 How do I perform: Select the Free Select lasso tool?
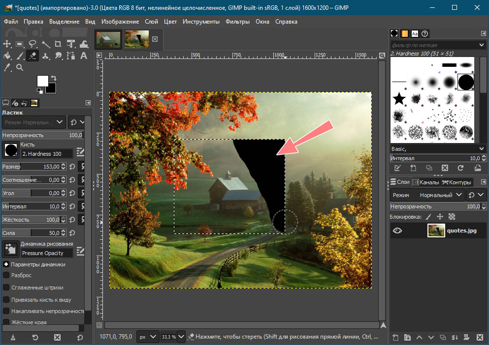33,44
